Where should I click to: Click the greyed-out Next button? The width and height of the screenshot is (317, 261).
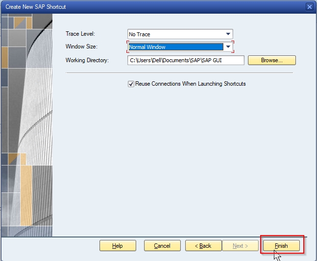pyautogui.click(x=240, y=246)
